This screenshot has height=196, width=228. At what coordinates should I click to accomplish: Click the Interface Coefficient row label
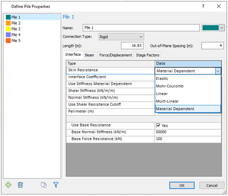click(87, 77)
